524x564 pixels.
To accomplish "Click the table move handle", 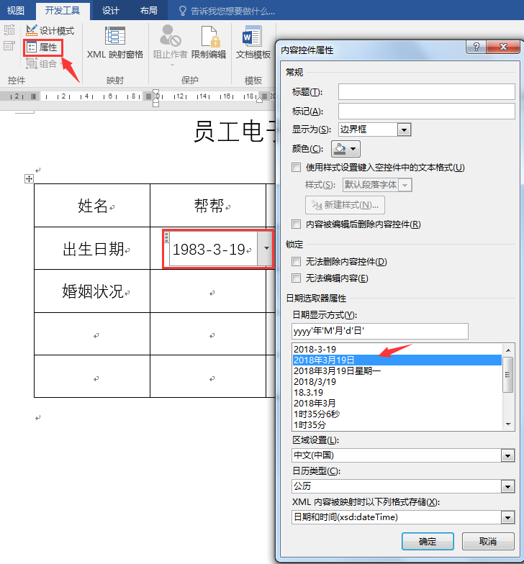I will pos(29,178).
